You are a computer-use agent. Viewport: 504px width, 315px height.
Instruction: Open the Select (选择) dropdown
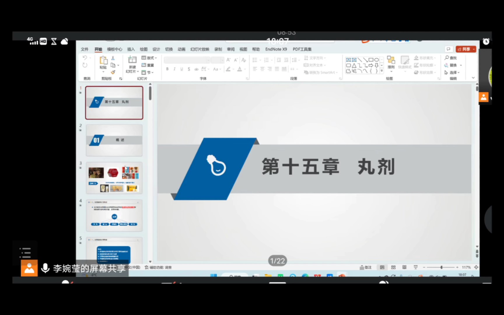click(452, 72)
